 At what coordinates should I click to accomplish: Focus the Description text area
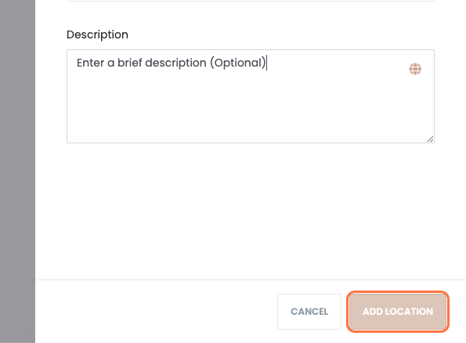[x=251, y=96]
